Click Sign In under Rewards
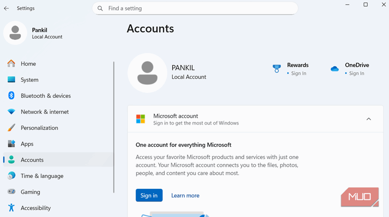The height and width of the screenshot is (217, 389). click(x=299, y=73)
